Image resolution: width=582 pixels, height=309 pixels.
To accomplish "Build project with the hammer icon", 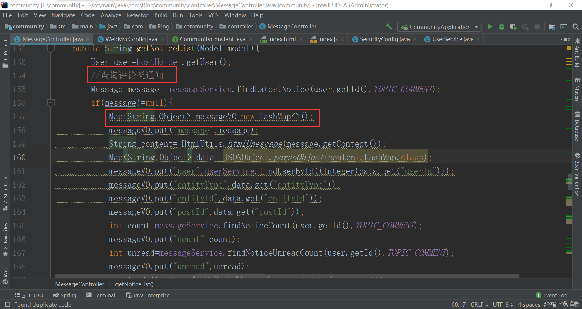I will pyautogui.click(x=389, y=27).
